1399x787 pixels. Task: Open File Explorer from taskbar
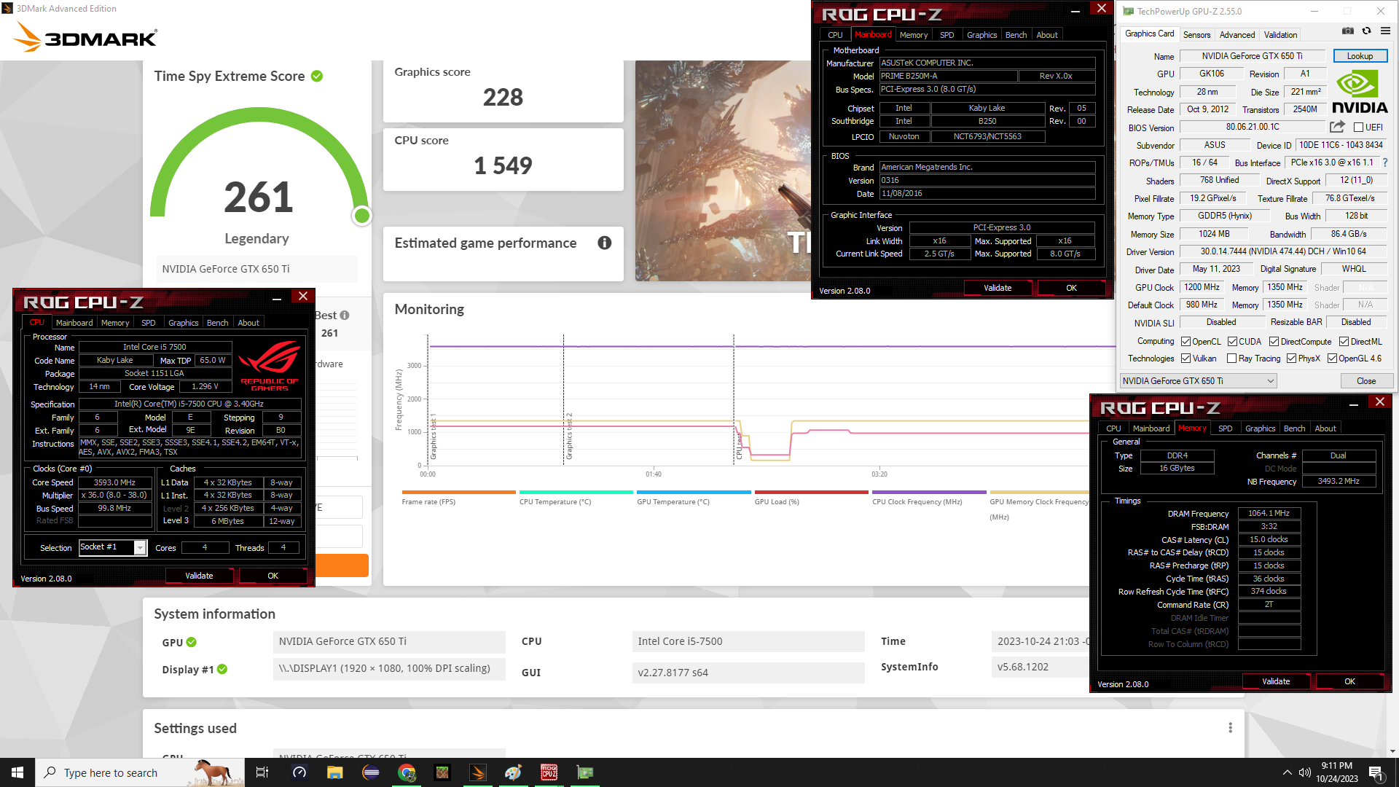tap(335, 772)
